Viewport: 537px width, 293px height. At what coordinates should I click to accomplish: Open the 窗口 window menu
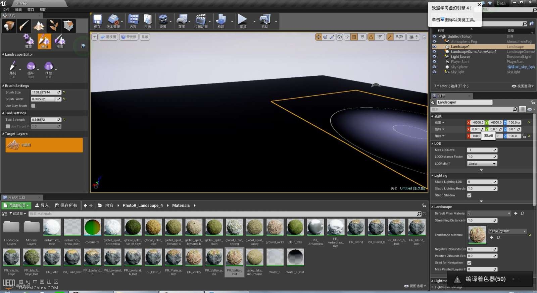[31, 10]
